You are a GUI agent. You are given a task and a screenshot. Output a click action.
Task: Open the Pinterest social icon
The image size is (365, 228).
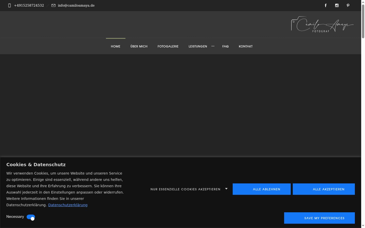click(x=348, y=5)
